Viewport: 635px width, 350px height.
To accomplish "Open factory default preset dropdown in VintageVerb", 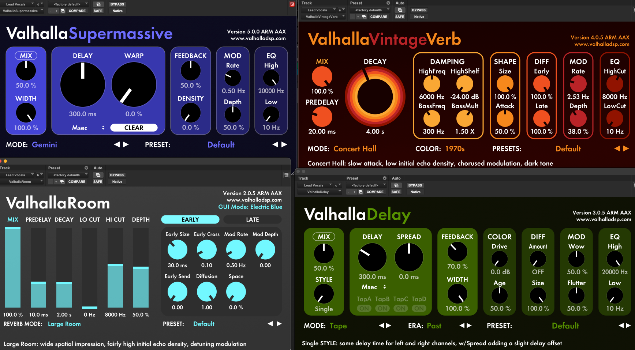I will click(371, 10).
